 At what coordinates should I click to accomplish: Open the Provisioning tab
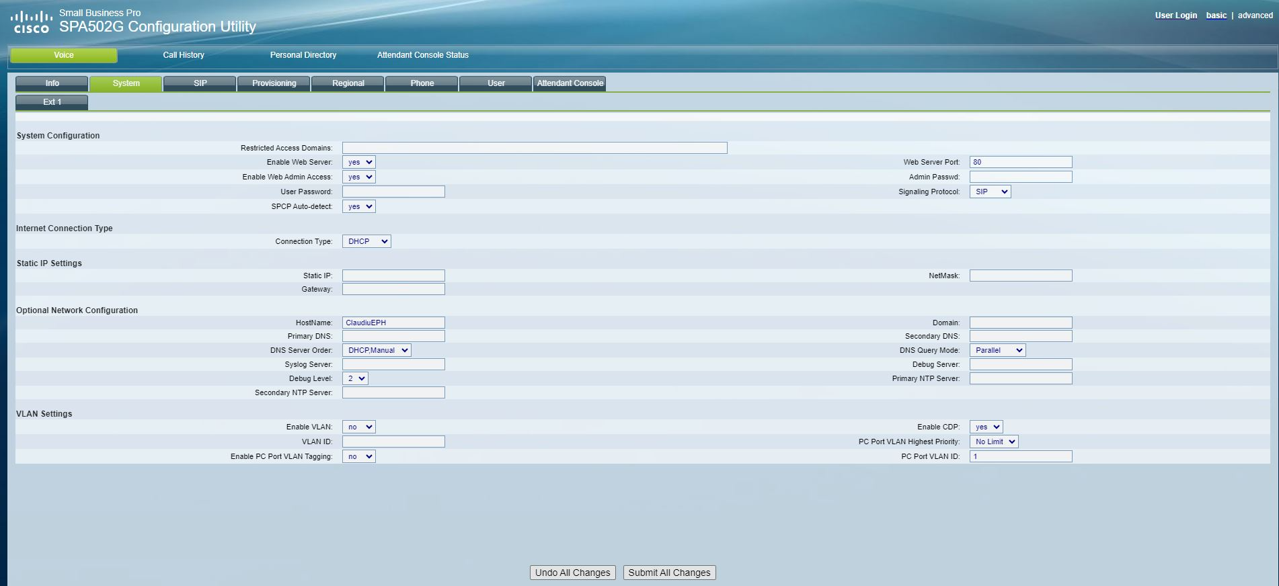click(274, 83)
